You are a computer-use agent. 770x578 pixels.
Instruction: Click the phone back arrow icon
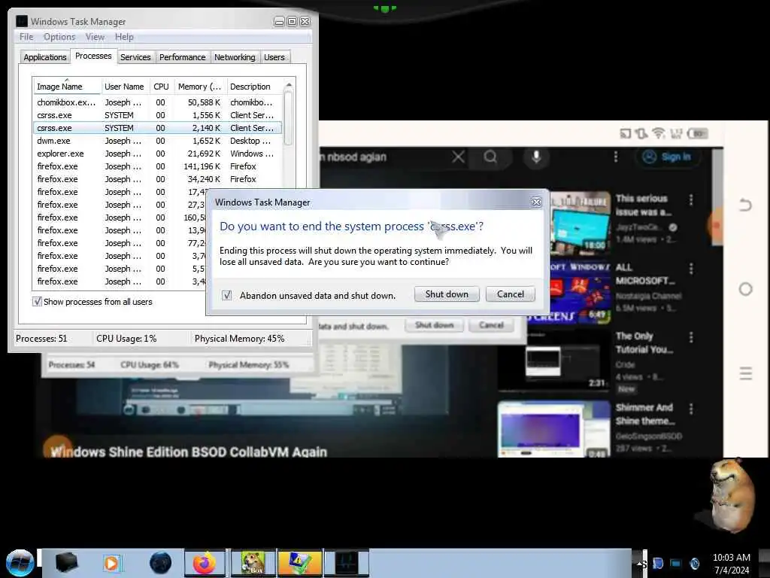click(x=745, y=205)
